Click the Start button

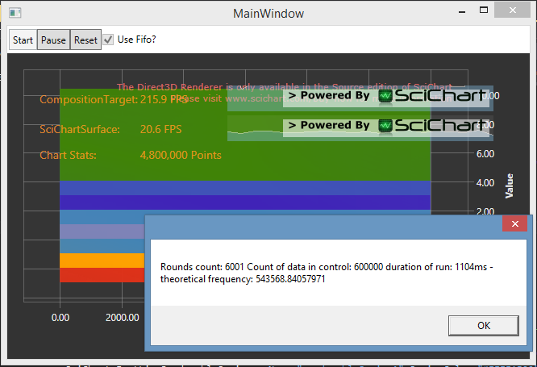pos(23,40)
